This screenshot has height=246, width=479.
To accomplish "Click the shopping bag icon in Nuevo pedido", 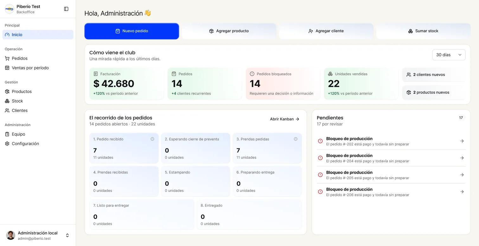I will [118, 31].
